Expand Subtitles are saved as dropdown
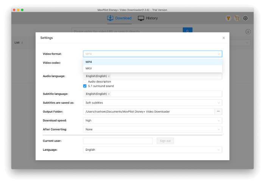The image size is (265, 184). pos(152,103)
